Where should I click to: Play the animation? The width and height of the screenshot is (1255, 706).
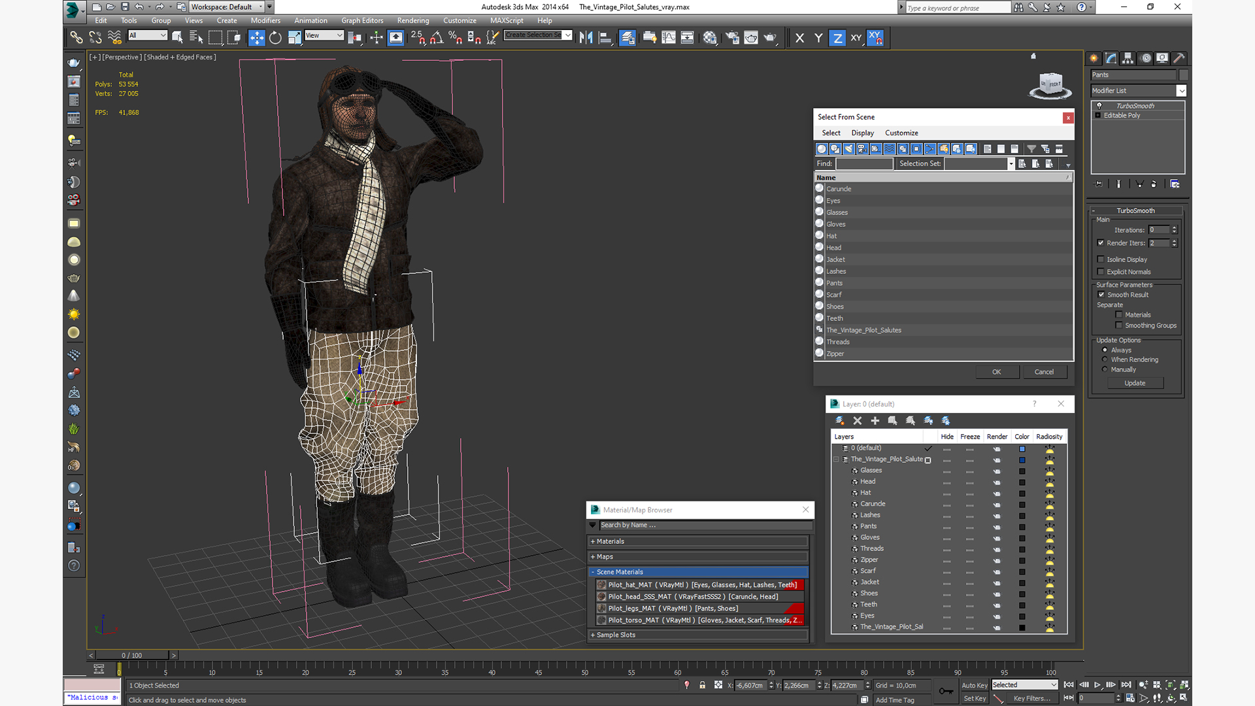(x=1097, y=684)
